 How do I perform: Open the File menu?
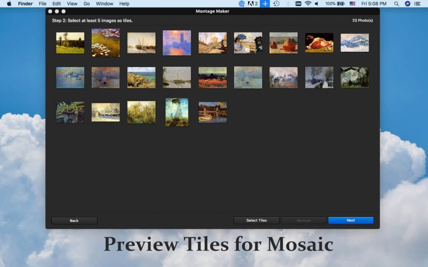coord(43,4)
